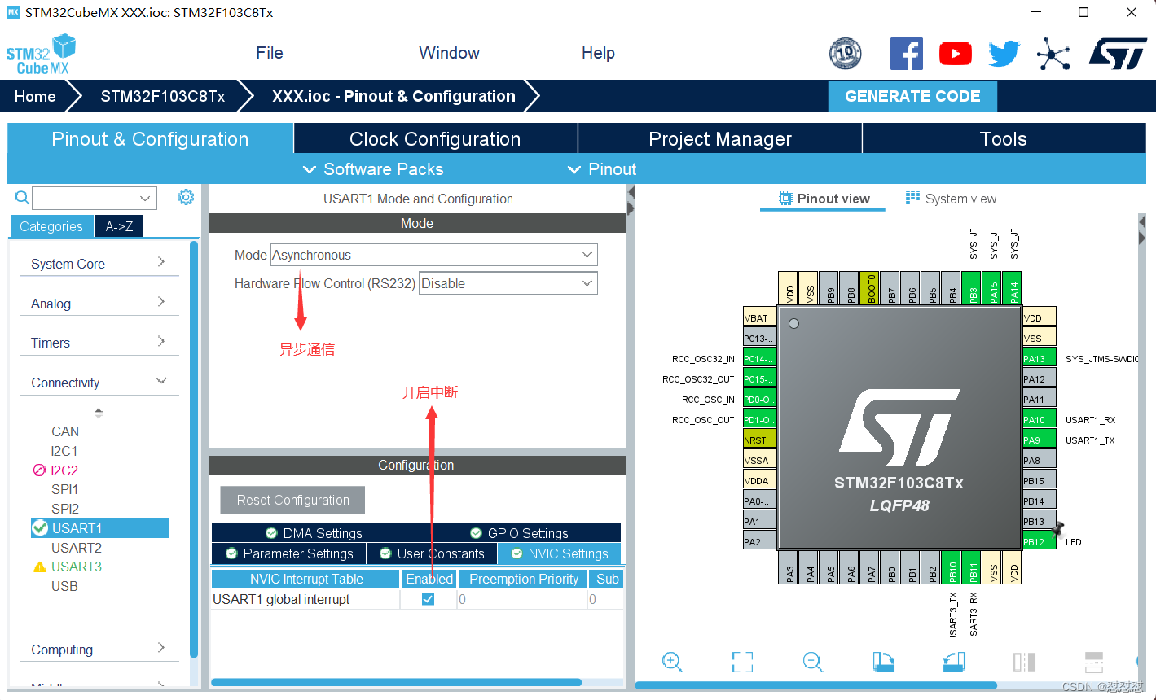This screenshot has width=1156, height=700.
Task: Open the GPIO Settings tab
Action: click(x=518, y=533)
